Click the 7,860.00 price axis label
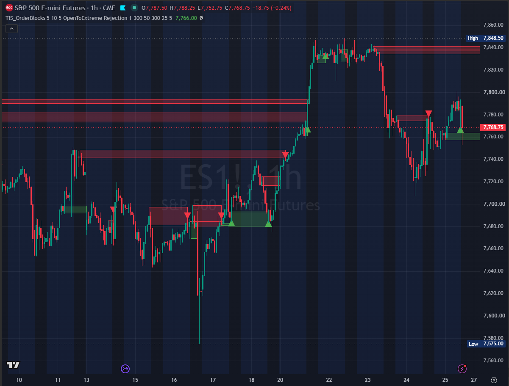509x386 pixels. pos(494,25)
